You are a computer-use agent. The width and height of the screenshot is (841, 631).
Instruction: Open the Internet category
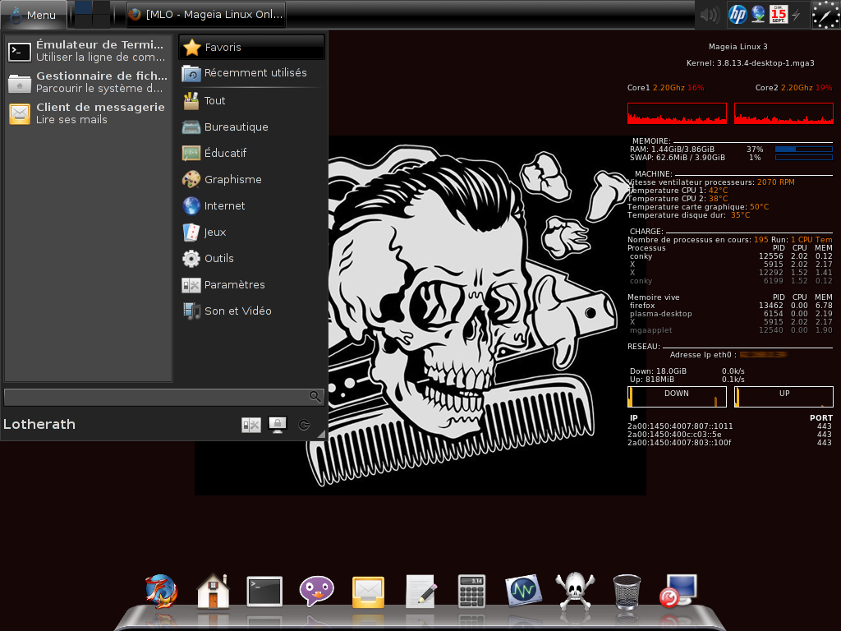point(251,206)
